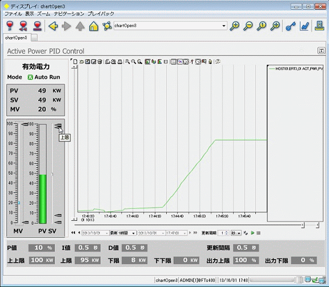Screen dimensions: 329x287
Task: Open the 最新 1時間 range dropdown
Action: point(134,233)
